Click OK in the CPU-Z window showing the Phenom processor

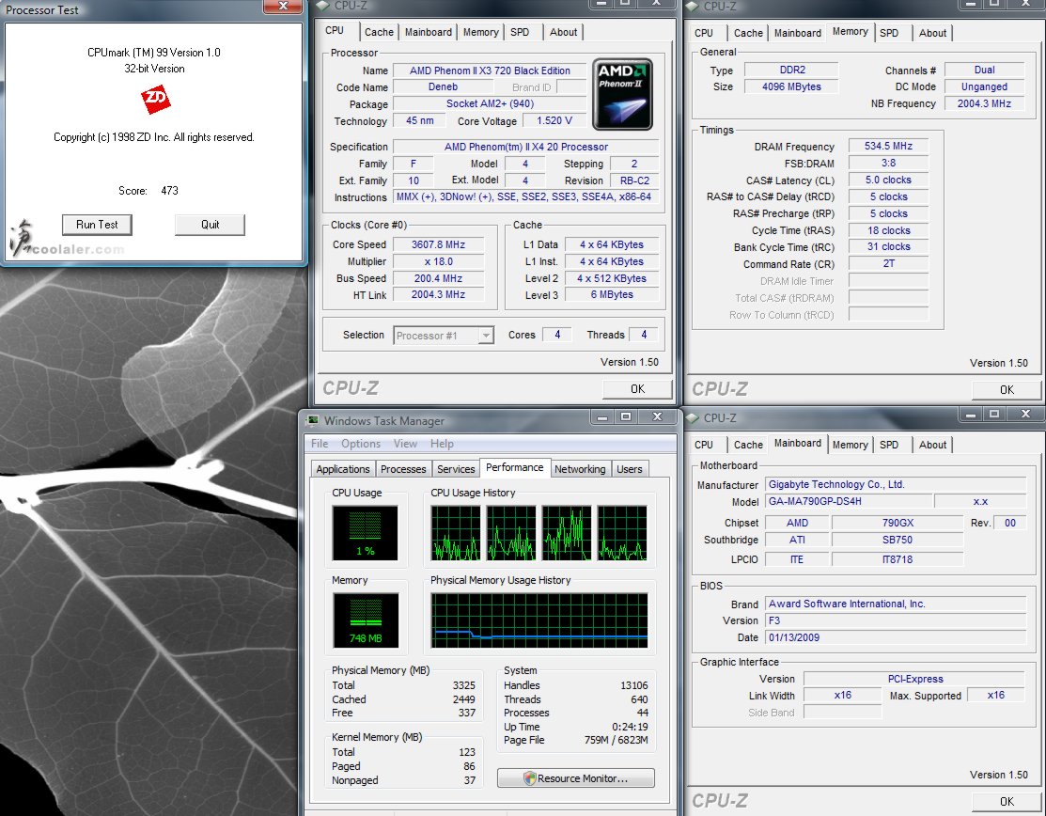[637, 389]
